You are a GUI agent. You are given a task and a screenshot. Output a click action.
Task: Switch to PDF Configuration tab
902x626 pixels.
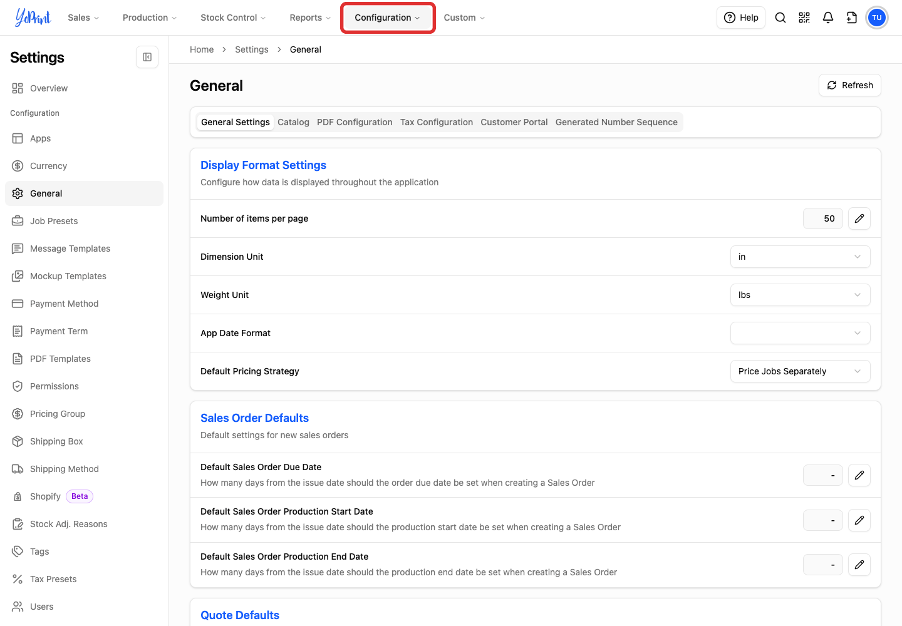coord(355,122)
